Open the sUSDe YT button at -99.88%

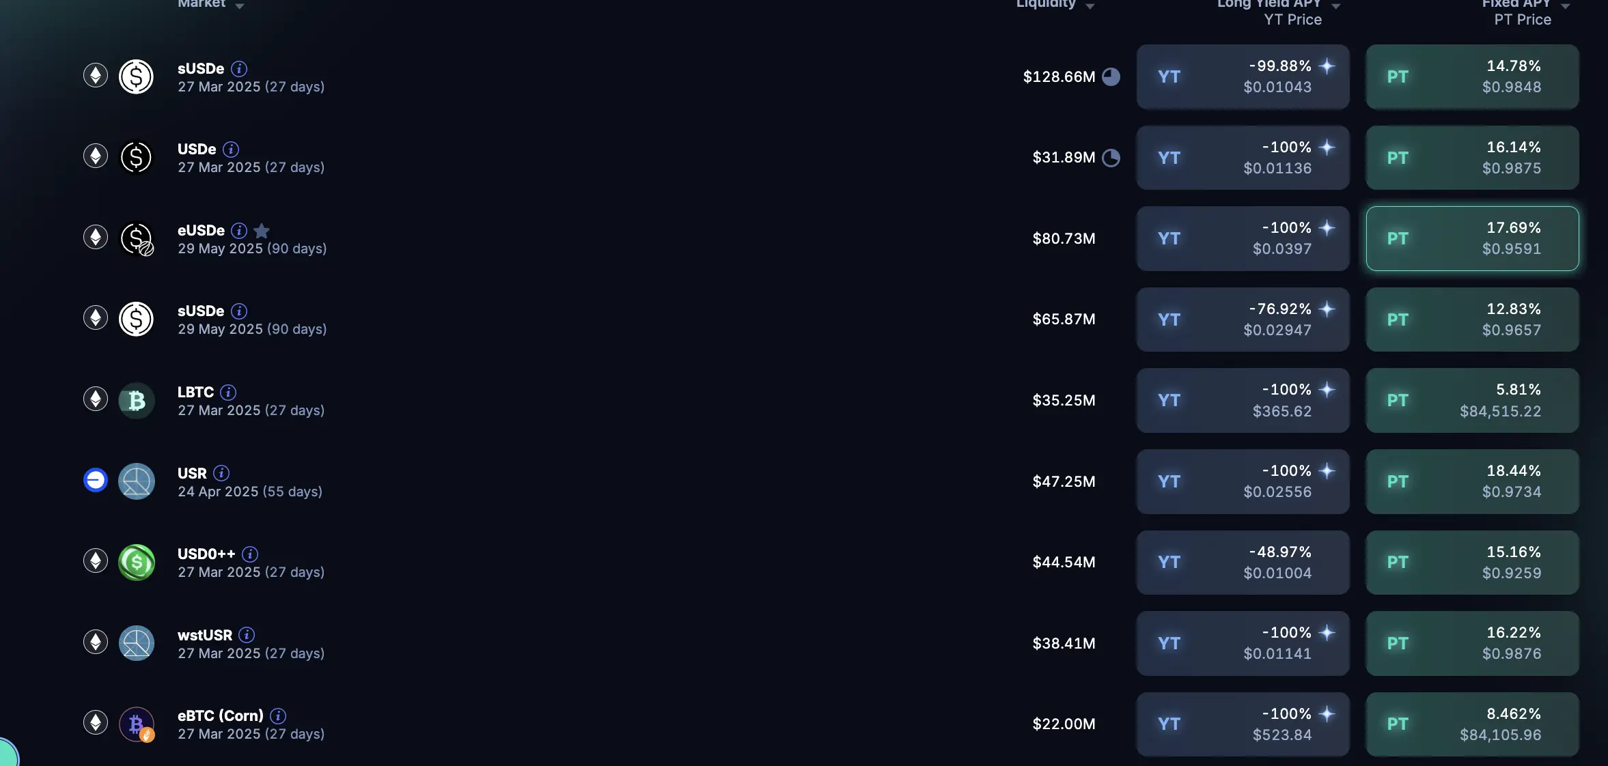[x=1243, y=76]
